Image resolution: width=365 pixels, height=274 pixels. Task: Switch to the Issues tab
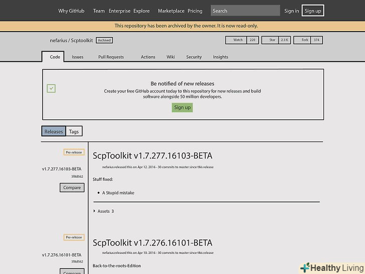[77, 57]
